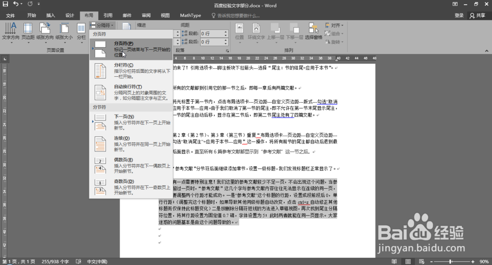The width and height of the screenshot is (492, 265).
Task: Open the 分栏 columns tool
Action: tap(81, 32)
